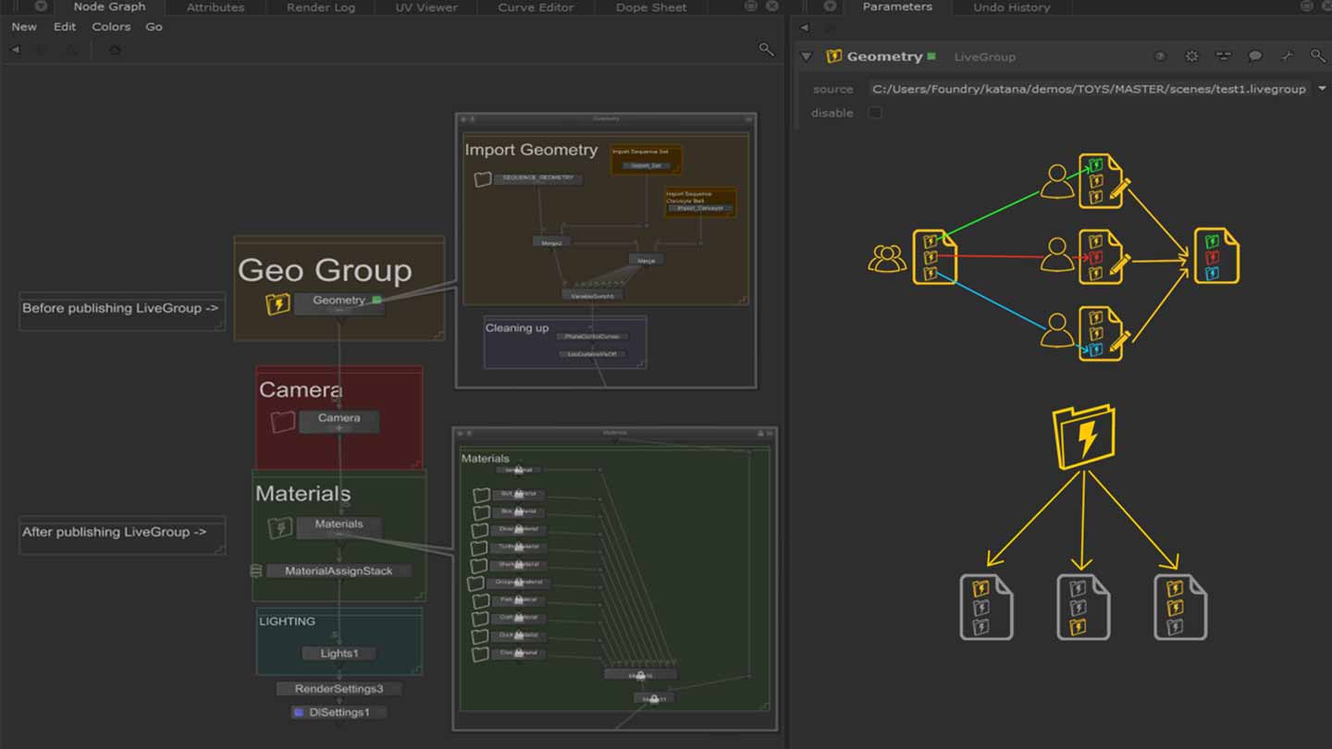This screenshot has width=1332, height=749.
Task: Click the speech bubble comment icon for Geometry
Action: [x=1254, y=56]
